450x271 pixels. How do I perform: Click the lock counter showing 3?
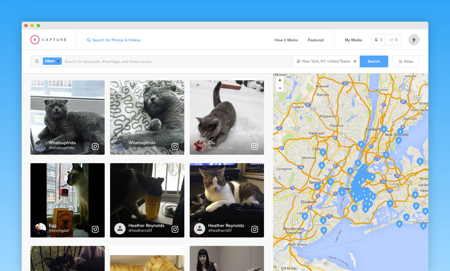click(x=378, y=40)
